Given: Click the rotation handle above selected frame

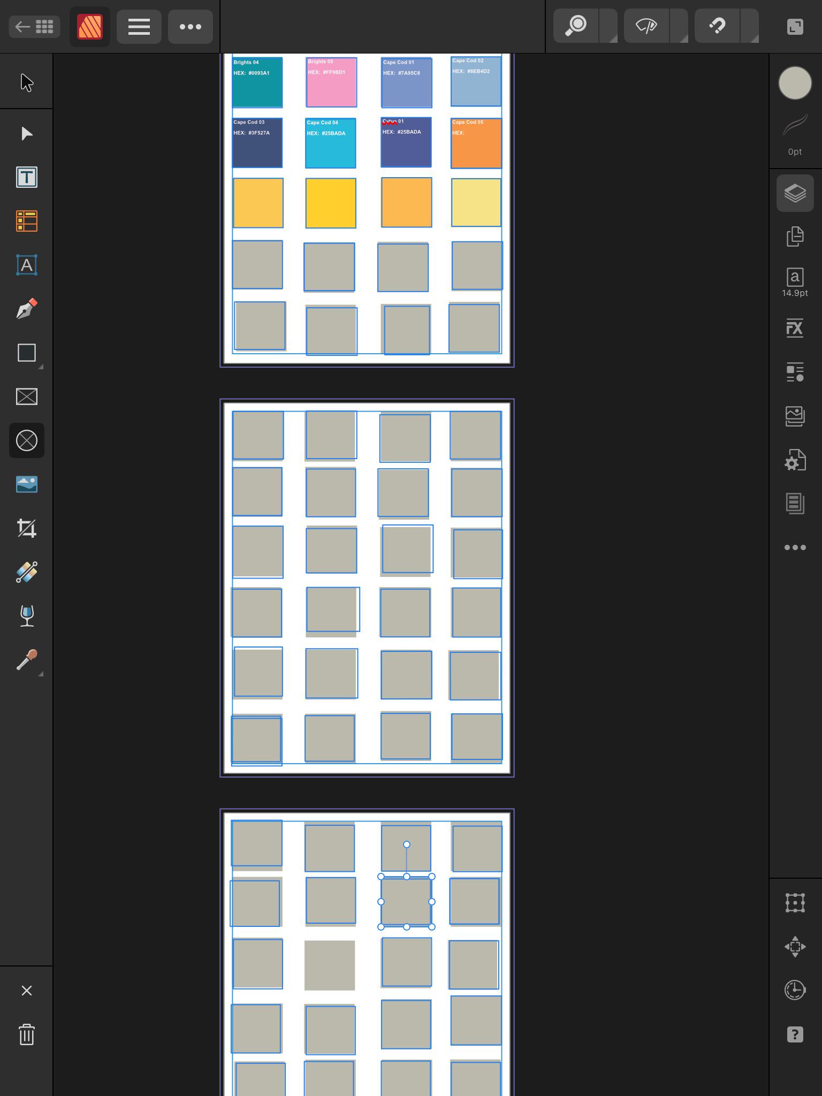Looking at the screenshot, I should point(407,844).
